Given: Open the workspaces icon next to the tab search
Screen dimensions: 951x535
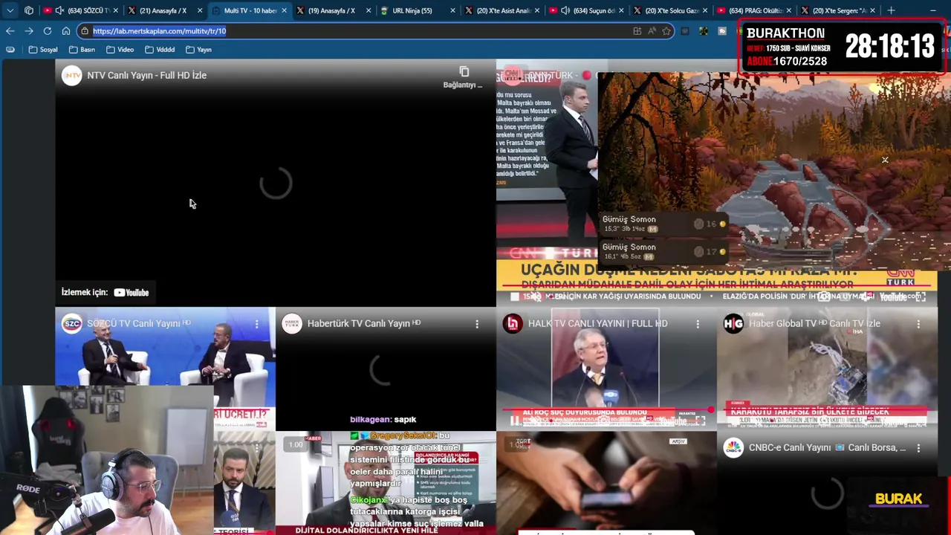Looking at the screenshot, I should pyautogui.click(x=29, y=10).
